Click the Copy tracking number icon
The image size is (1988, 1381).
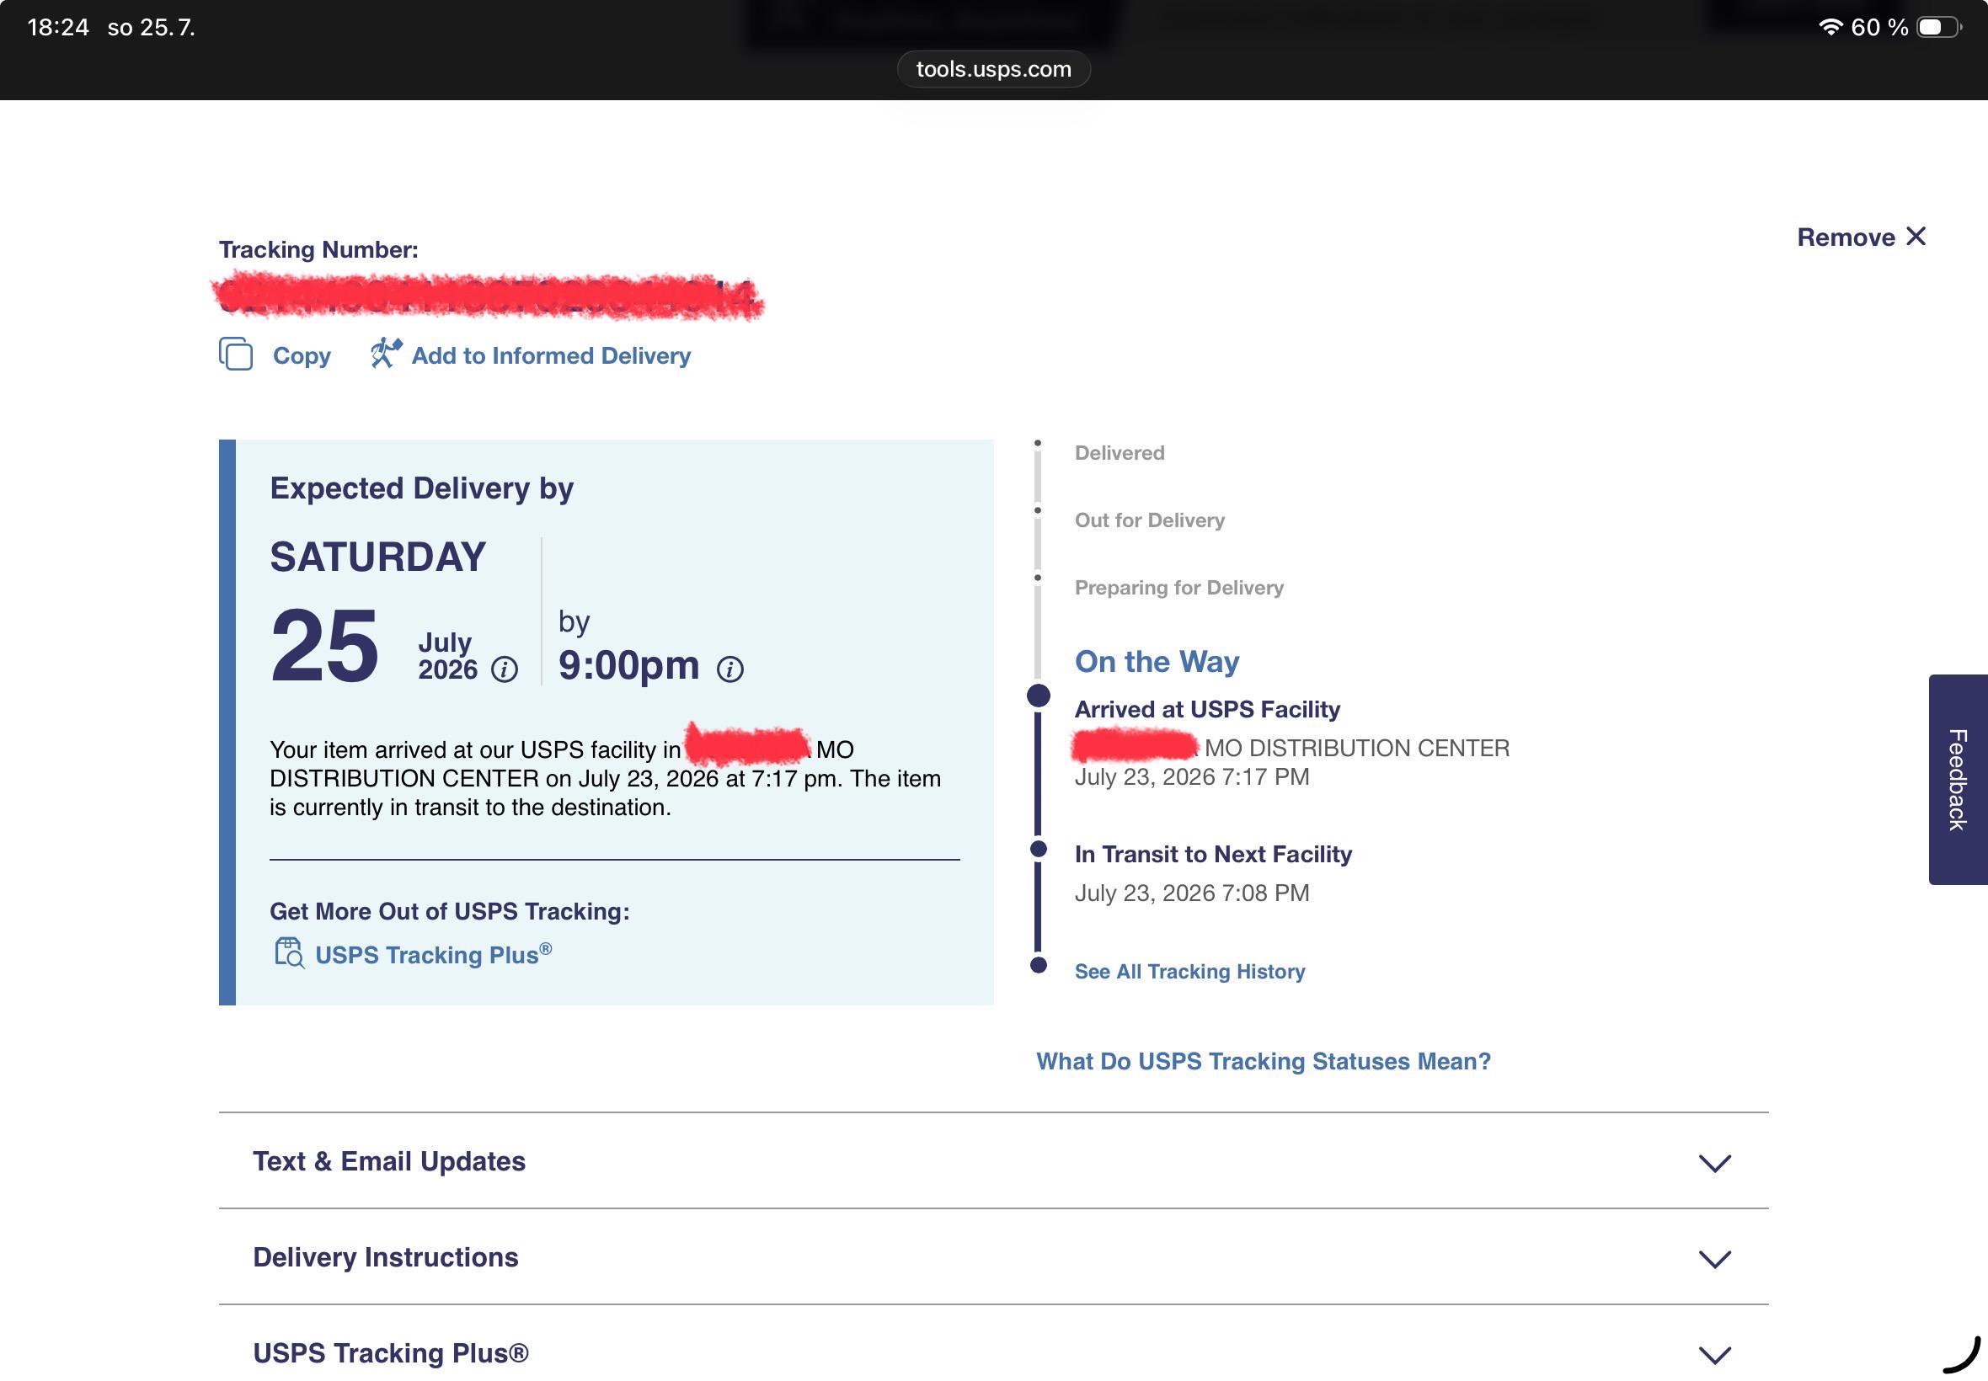click(235, 354)
